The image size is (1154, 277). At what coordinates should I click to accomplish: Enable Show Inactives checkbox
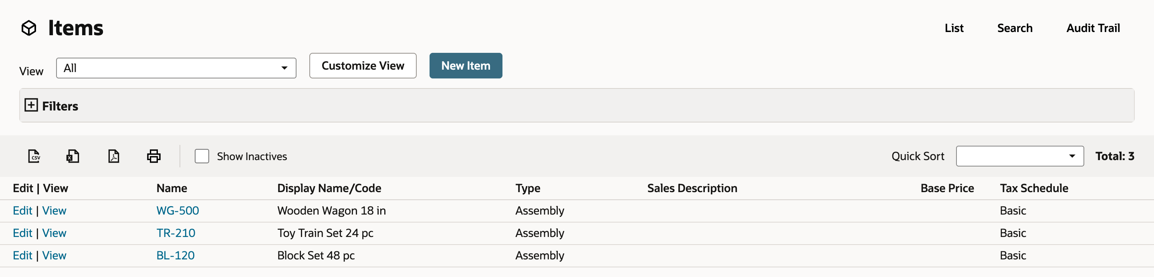coord(202,156)
